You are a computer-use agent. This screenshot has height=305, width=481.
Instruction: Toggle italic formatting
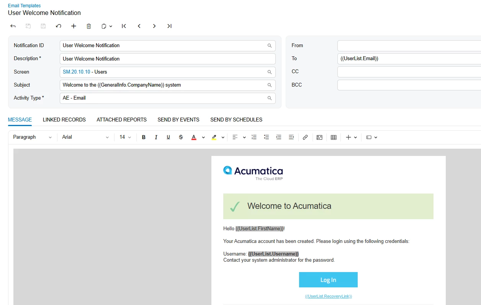tap(156, 137)
